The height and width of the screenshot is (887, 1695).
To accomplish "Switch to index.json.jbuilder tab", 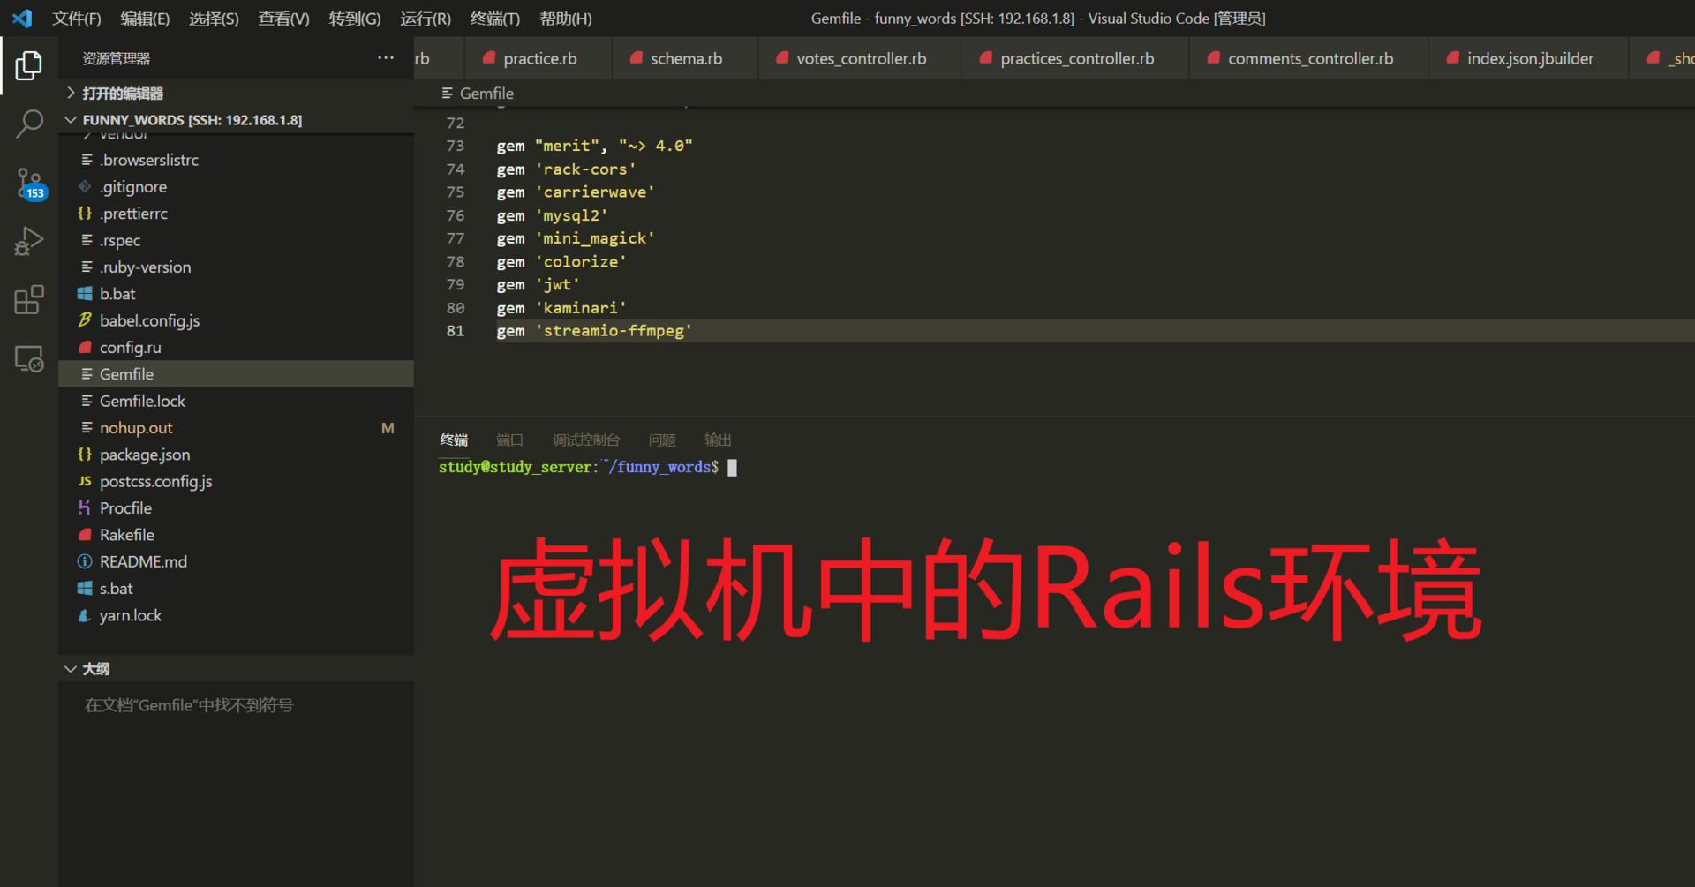I will click(1529, 58).
